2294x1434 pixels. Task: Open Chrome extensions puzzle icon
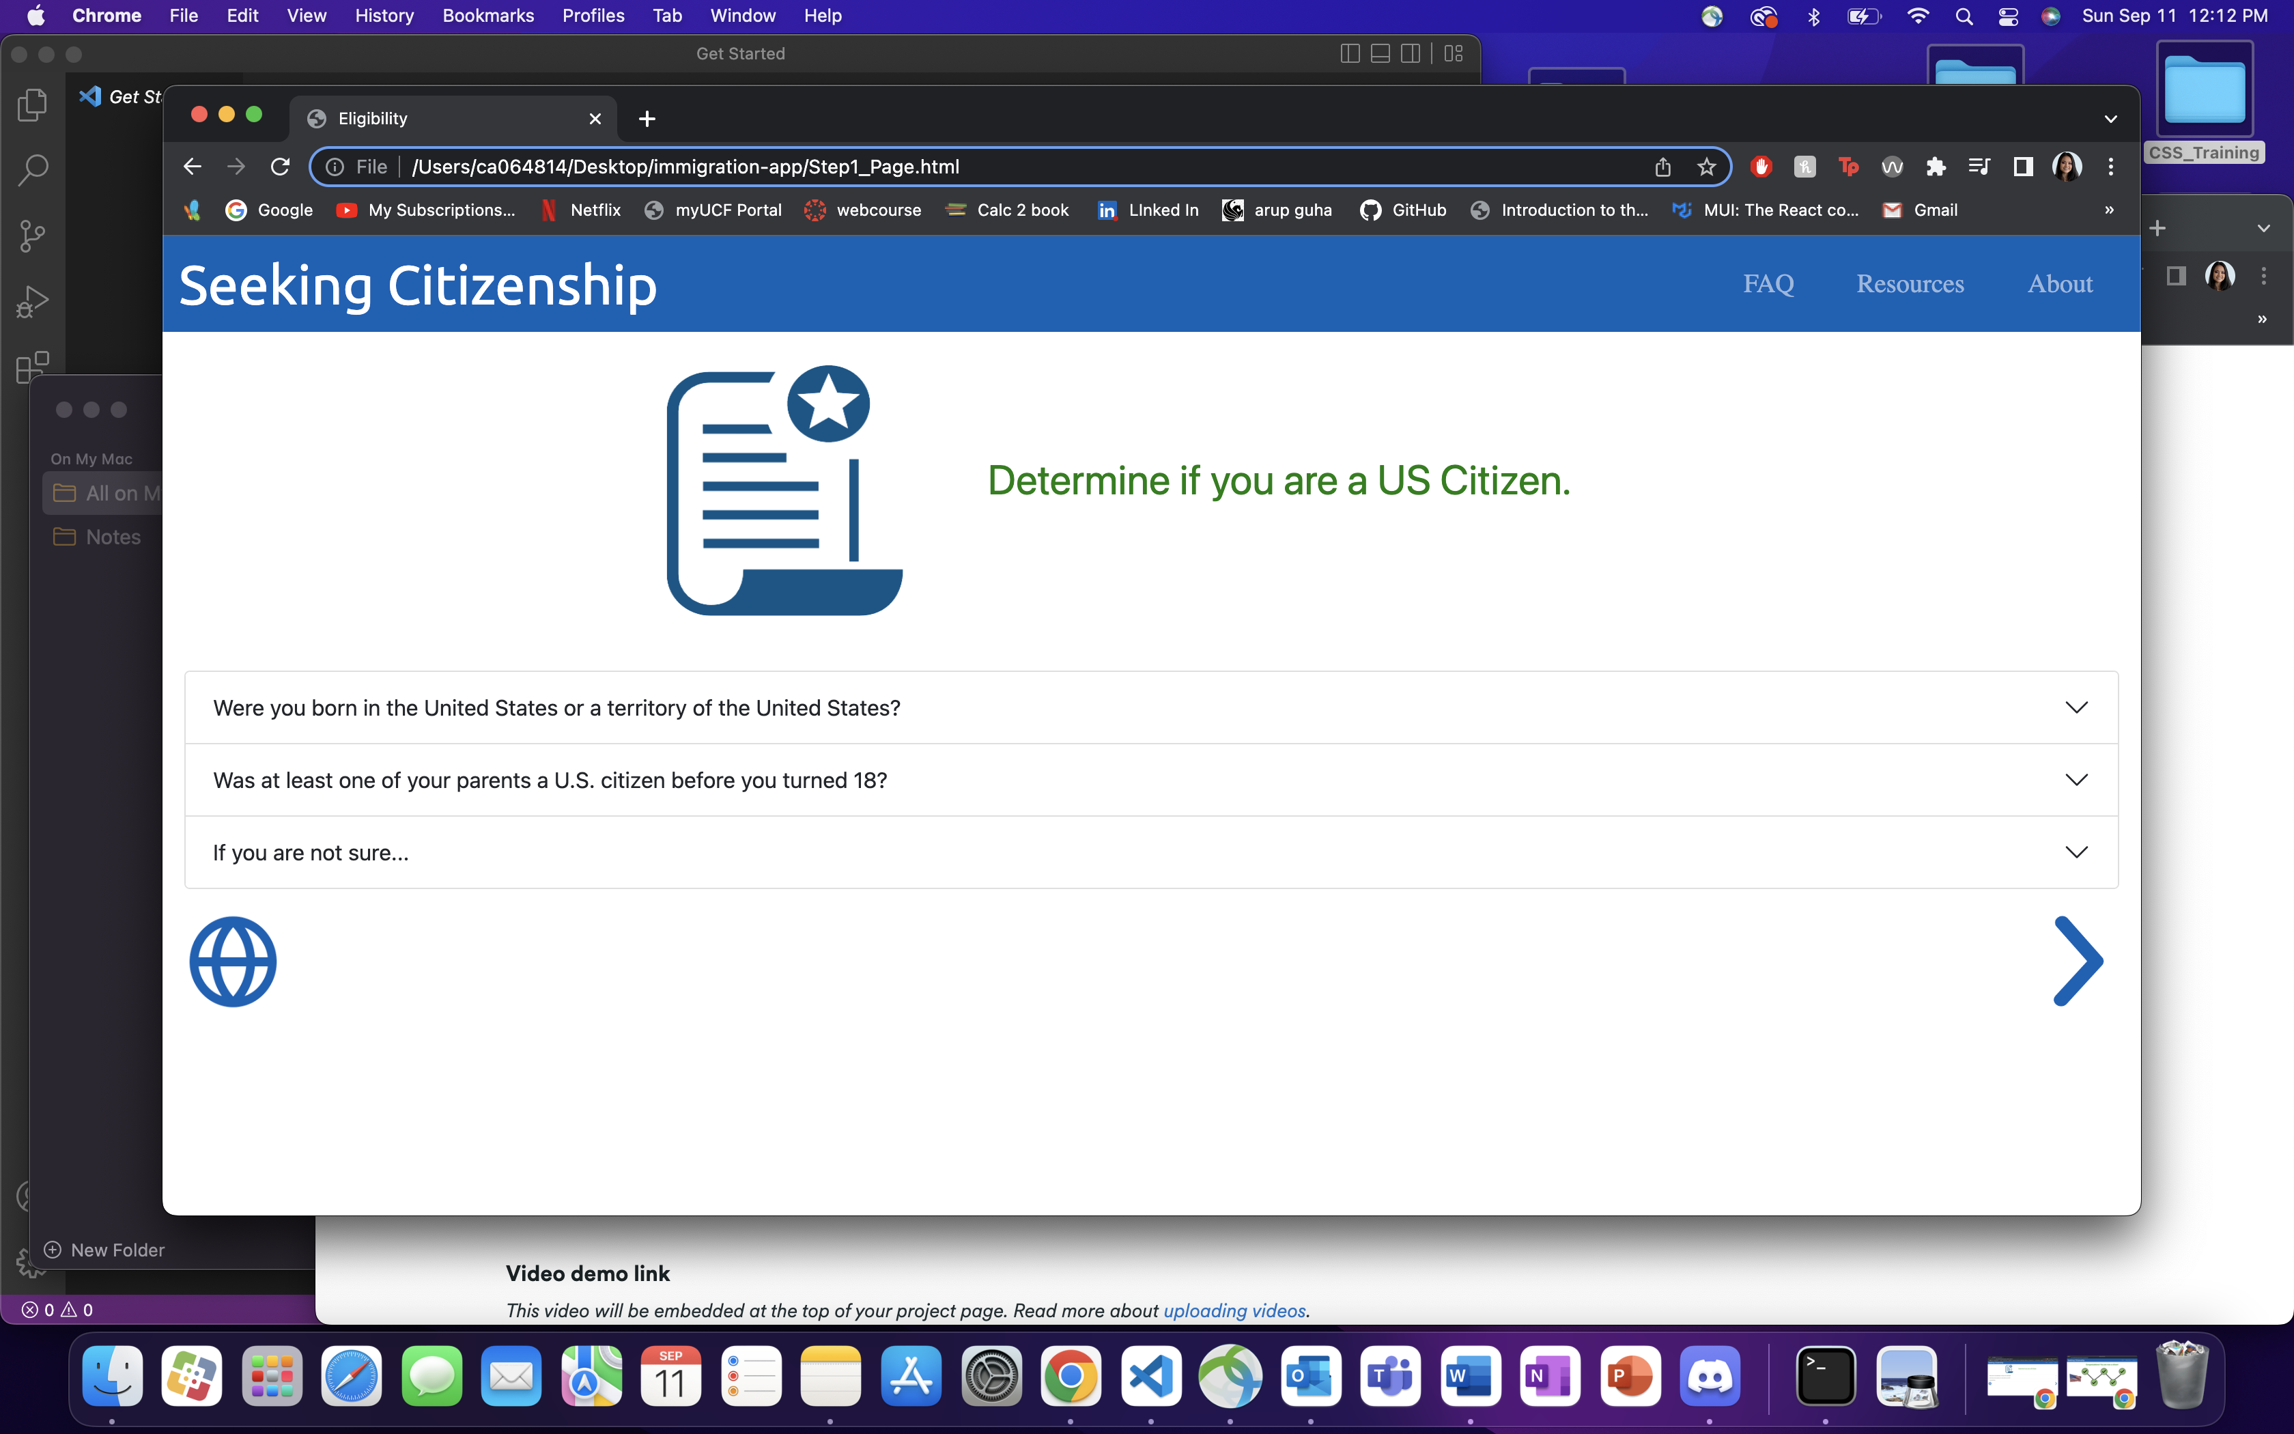[1936, 167]
